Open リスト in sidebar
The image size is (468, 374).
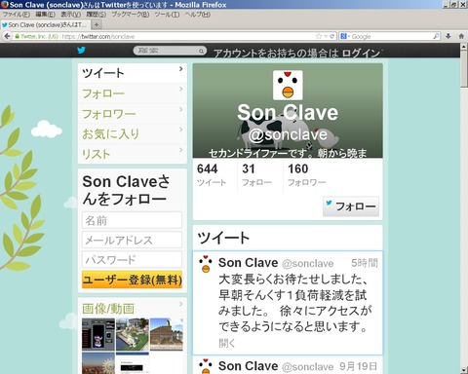(x=133, y=154)
